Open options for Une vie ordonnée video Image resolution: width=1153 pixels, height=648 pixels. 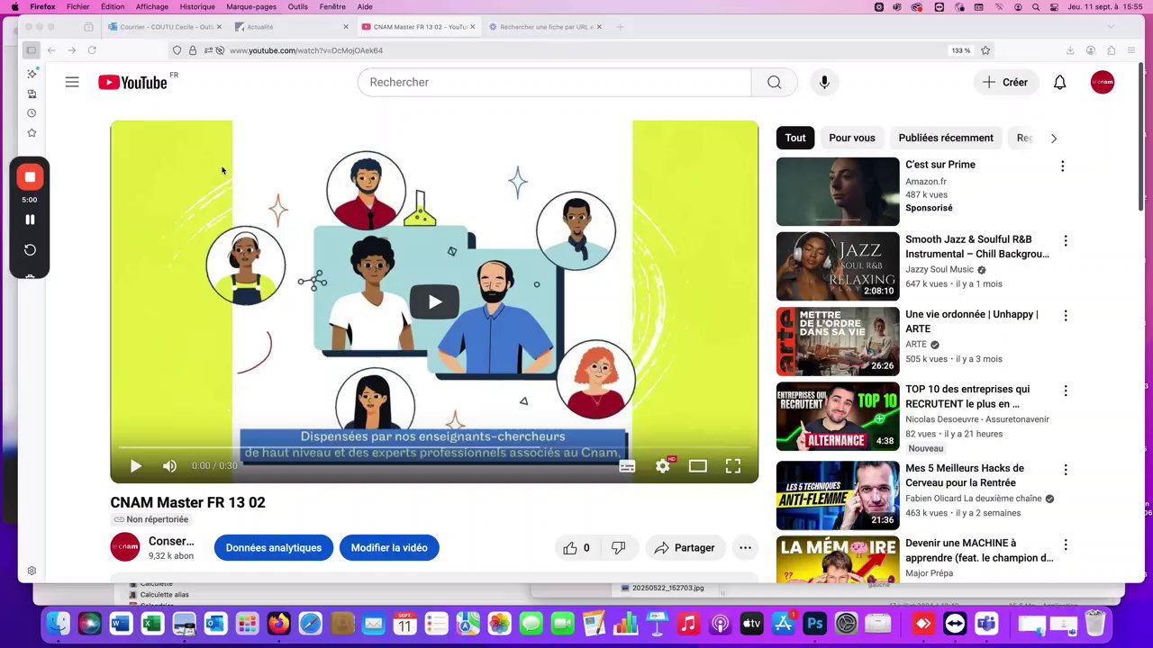[1066, 315]
